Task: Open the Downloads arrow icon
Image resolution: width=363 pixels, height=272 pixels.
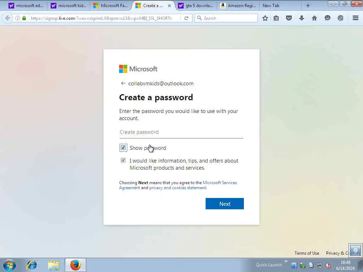Action: (301, 18)
